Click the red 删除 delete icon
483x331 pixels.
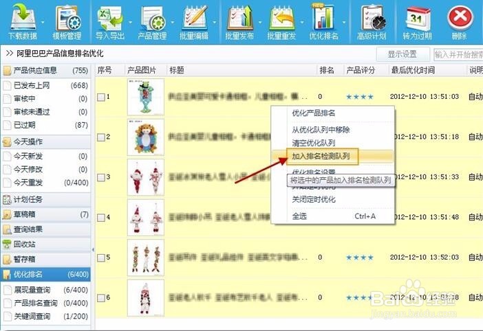coord(460,18)
